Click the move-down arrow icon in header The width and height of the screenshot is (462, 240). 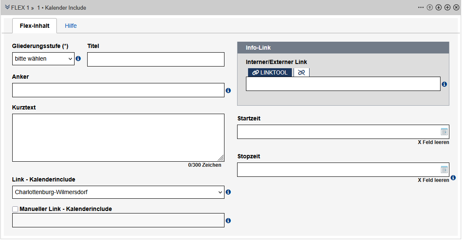[x=438, y=8]
